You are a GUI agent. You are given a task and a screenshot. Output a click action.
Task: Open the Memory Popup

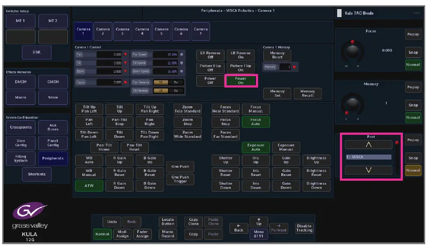(x=413, y=87)
